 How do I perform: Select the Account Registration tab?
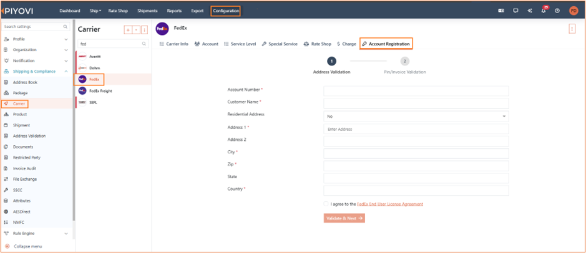[386, 44]
